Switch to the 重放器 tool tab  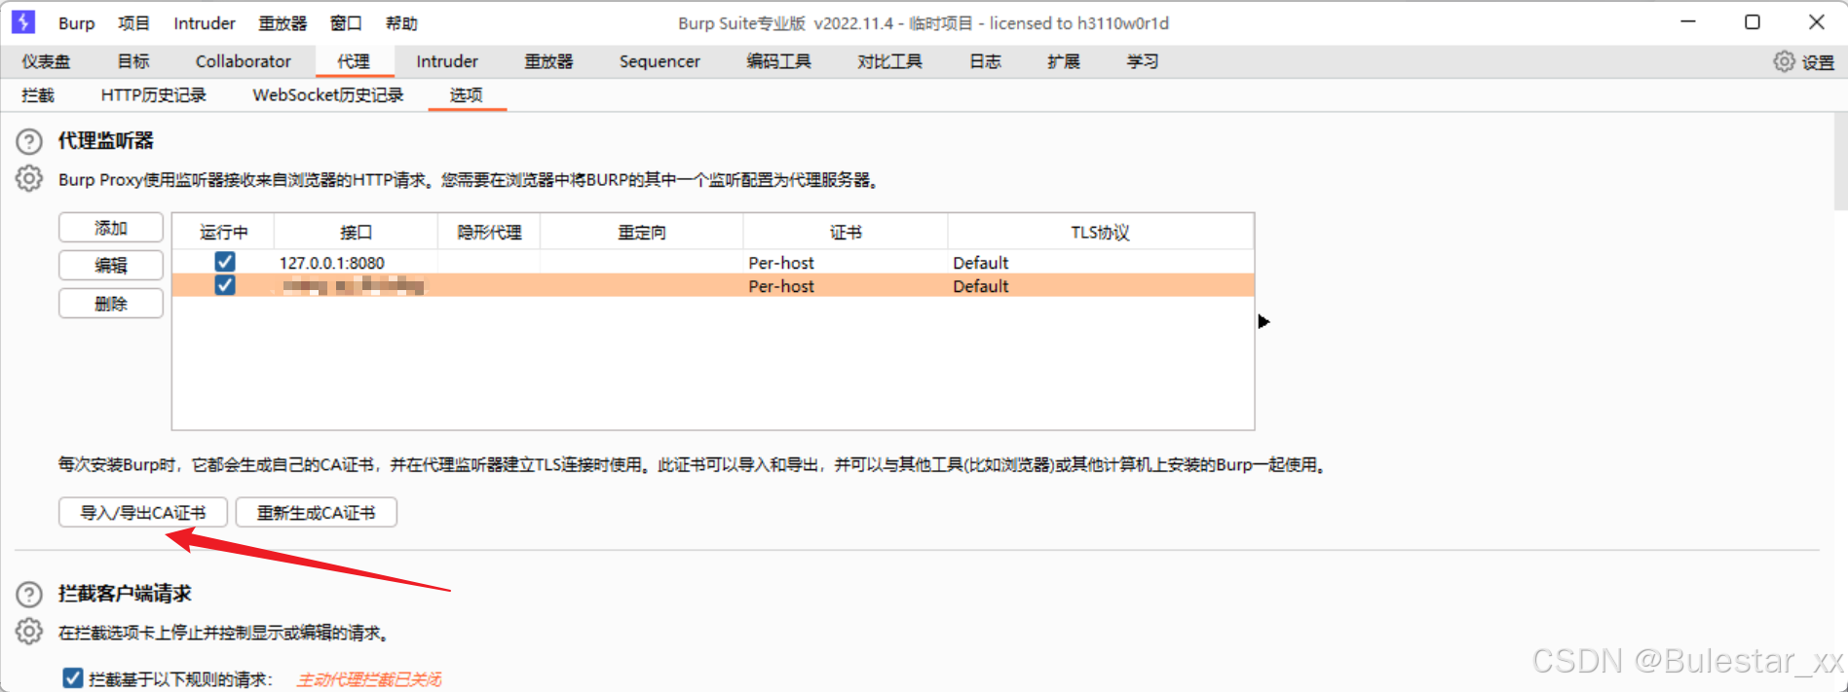(x=548, y=61)
